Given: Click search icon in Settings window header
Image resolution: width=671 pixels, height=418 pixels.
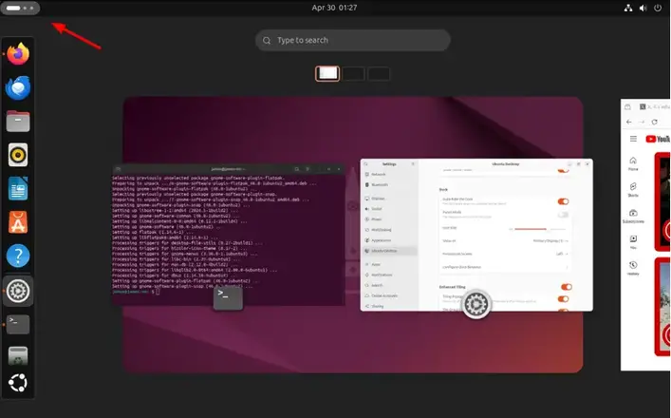Looking at the screenshot, I should (366, 164).
